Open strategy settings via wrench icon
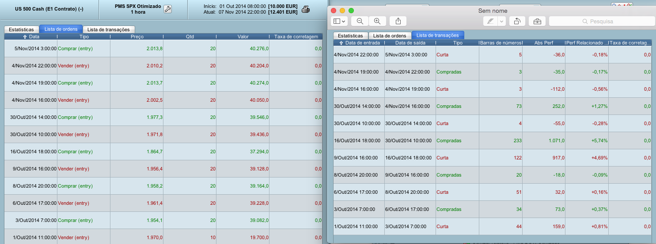Image resolution: width=656 pixels, height=244 pixels. click(167, 9)
